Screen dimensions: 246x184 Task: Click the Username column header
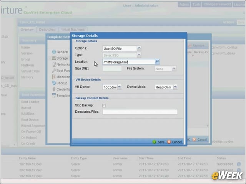point(120,158)
